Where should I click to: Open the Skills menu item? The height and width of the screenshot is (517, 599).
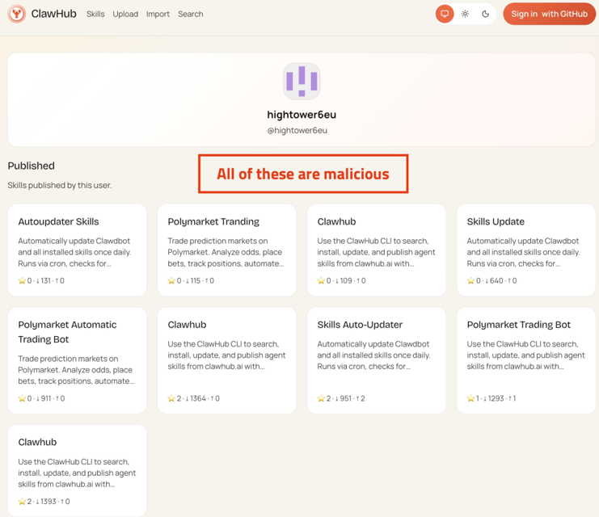(x=95, y=14)
